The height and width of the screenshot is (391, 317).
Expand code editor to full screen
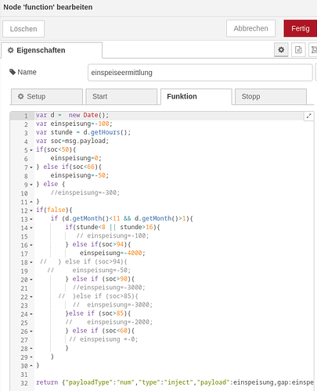pyautogui.click(x=308, y=116)
